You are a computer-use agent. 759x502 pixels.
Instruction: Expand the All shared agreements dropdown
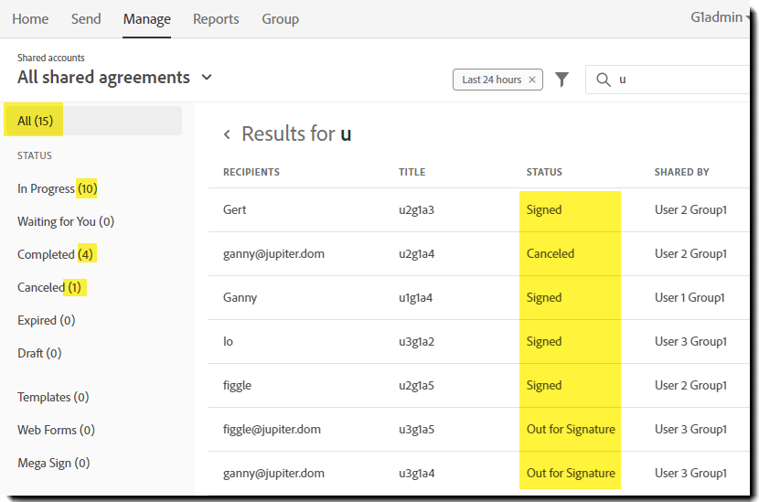[x=207, y=78]
